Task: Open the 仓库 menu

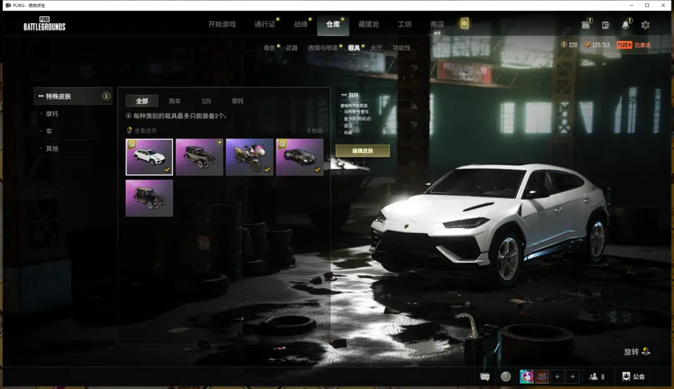Action: tap(333, 24)
